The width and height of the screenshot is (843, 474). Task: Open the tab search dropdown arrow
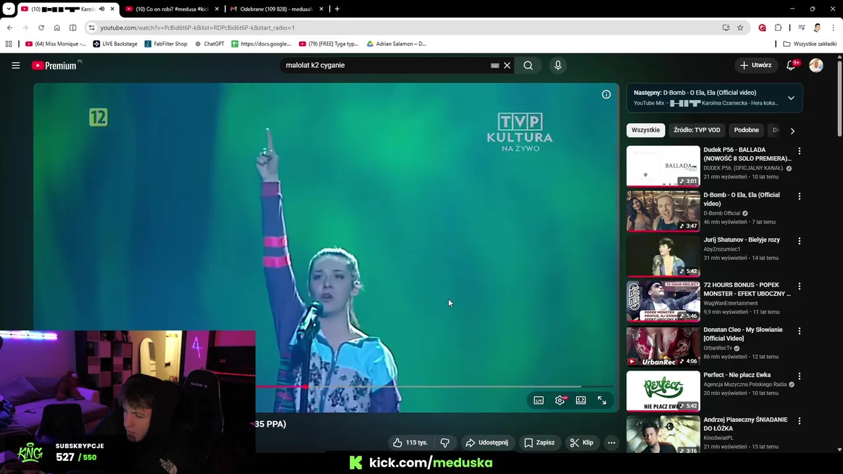point(9,9)
